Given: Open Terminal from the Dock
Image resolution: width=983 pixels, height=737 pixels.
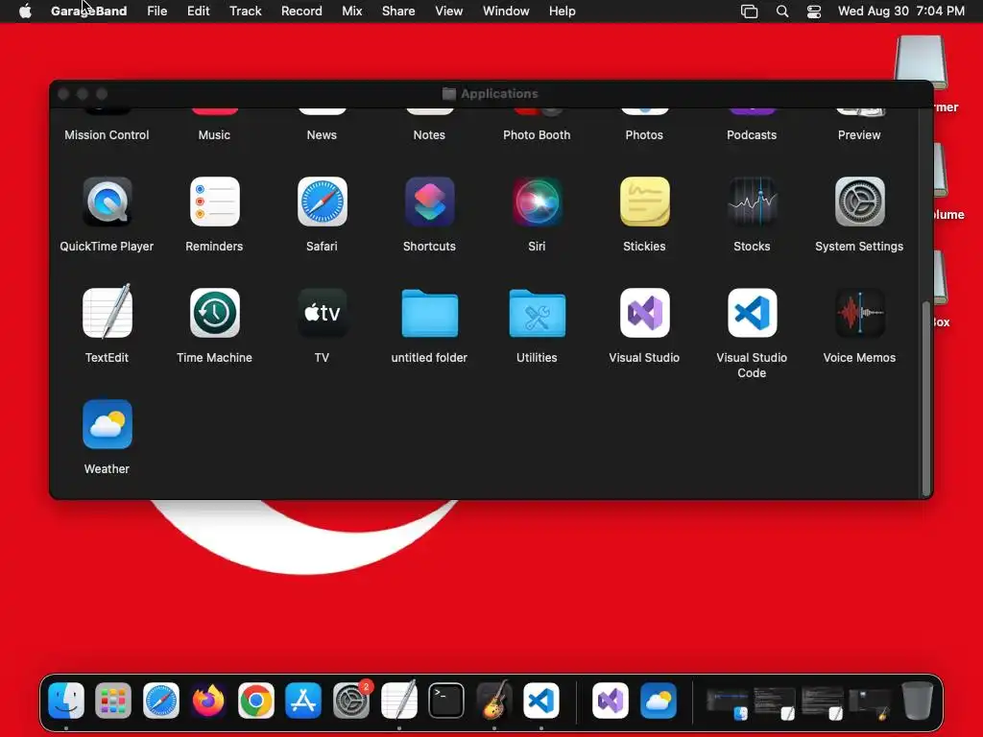Looking at the screenshot, I should [x=446, y=700].
